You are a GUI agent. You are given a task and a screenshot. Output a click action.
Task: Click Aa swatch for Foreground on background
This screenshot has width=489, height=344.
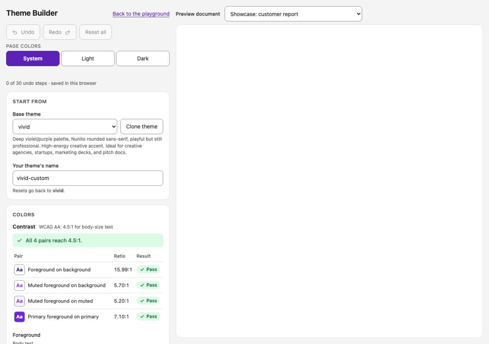(x=20, y=270)
